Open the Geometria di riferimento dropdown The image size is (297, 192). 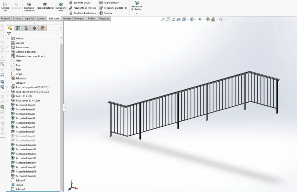137,13
